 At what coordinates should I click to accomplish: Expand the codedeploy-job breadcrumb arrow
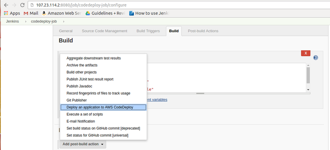pyautogui.click(x=64, y=21)
